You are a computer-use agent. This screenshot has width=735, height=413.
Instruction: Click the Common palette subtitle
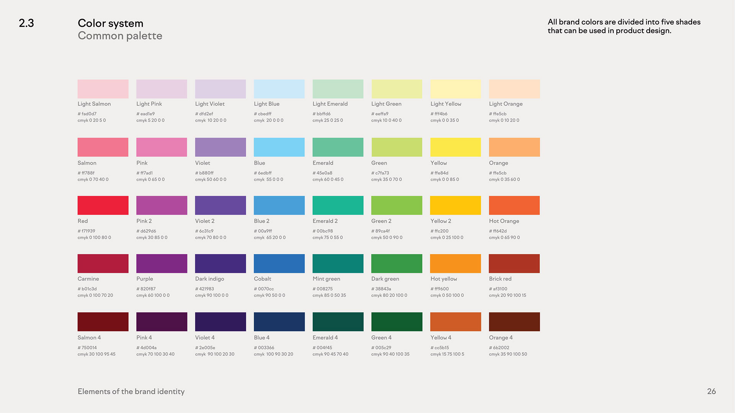point(120,36)
